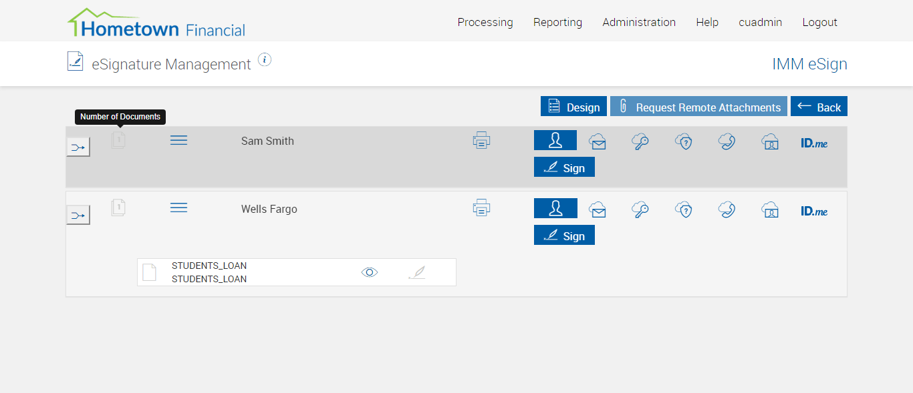Screen dimensions: 913x393
Task: Open the Processing menu
Action: [485, 22]
